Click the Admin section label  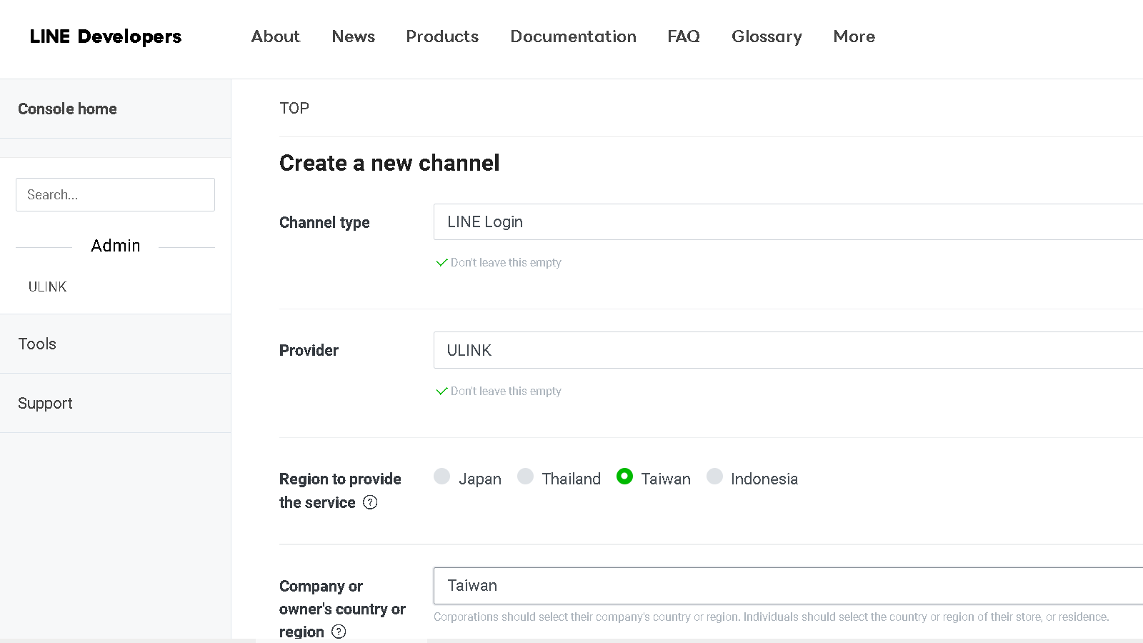(x=116, y=246)
